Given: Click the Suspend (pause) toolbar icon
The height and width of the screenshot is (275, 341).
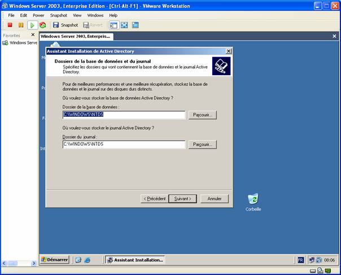Looking at the screenshot, I should pyautogui.click(x=21, y=25).
